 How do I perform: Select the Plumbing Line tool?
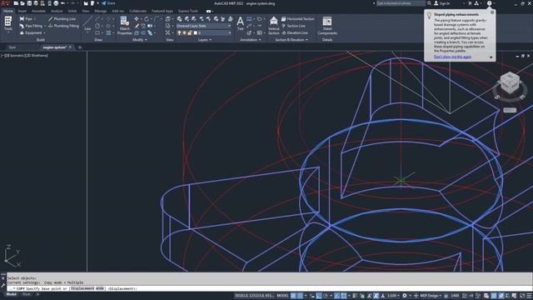tap(62, 19)
